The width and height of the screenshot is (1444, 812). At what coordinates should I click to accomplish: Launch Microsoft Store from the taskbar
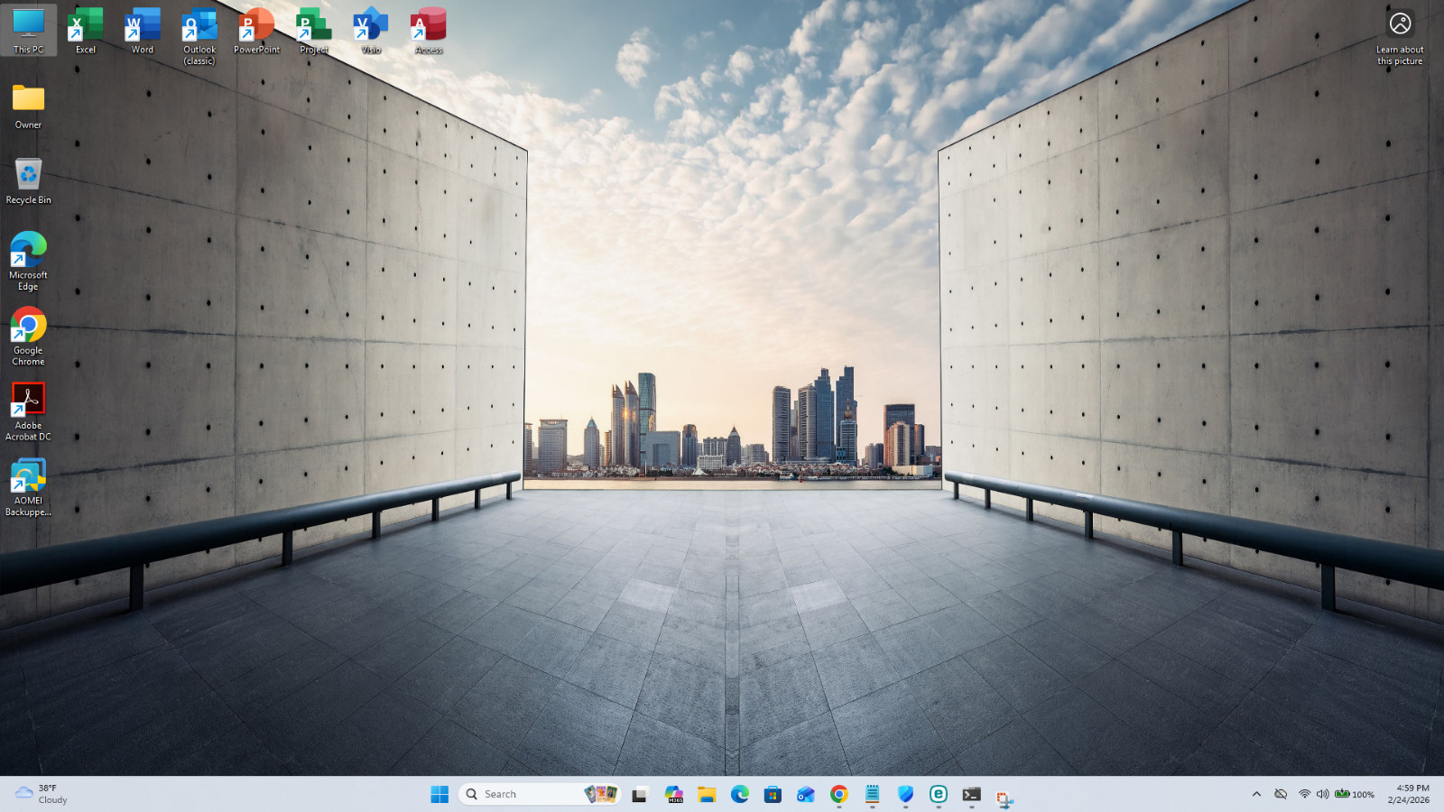(773, 794)
